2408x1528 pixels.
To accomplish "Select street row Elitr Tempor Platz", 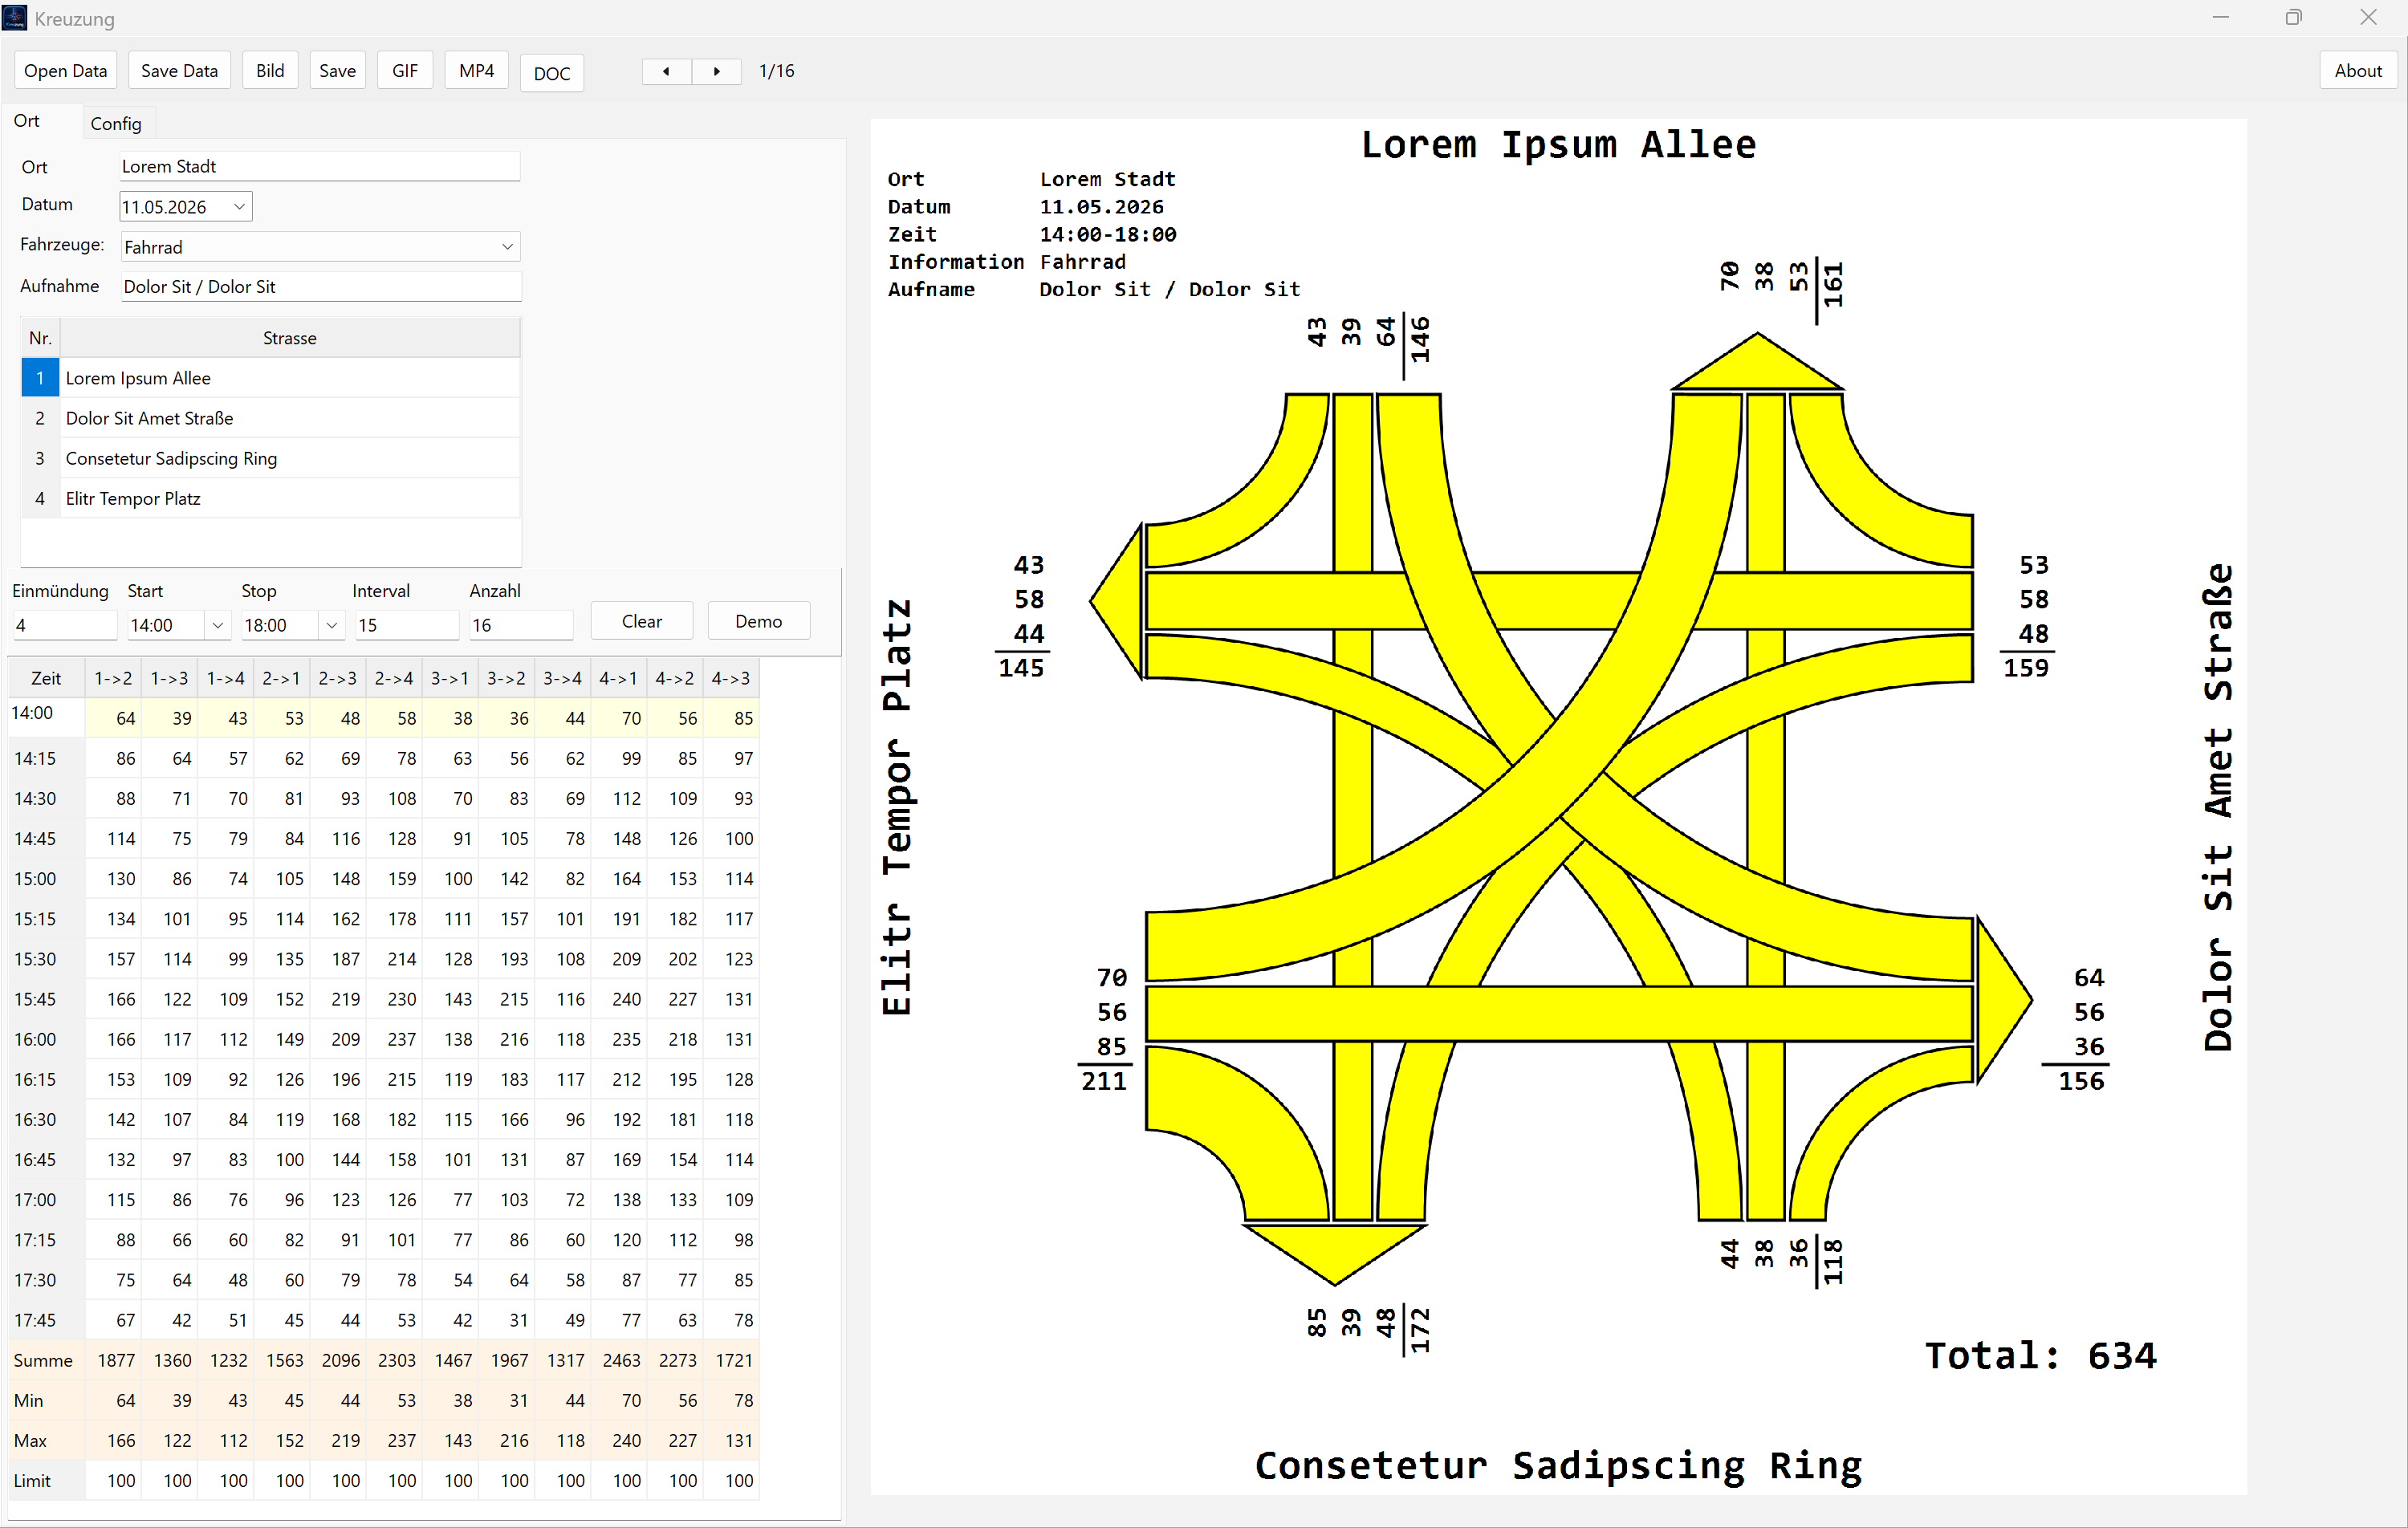I will click(x=270, y=498).
